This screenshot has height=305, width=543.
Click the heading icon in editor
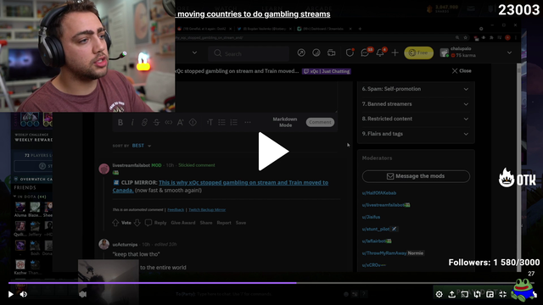[x=210, y=122]
